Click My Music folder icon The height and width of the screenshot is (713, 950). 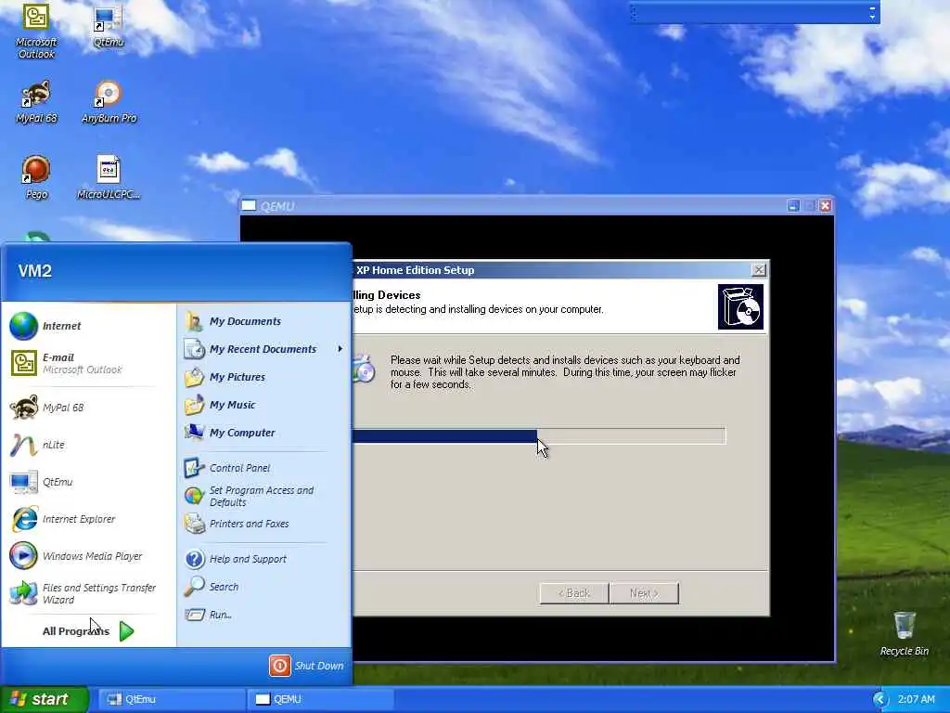[x=195, y=405]
